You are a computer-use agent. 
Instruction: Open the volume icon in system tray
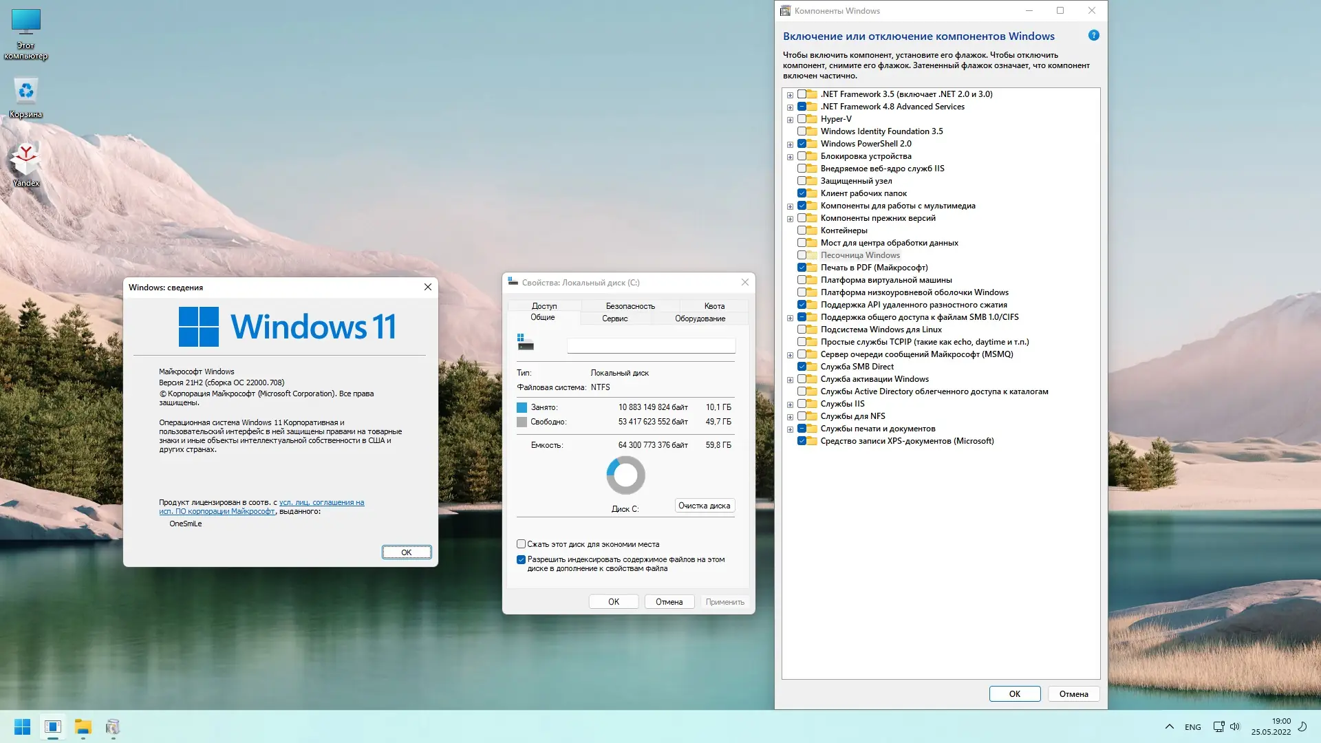(1234, 726)
